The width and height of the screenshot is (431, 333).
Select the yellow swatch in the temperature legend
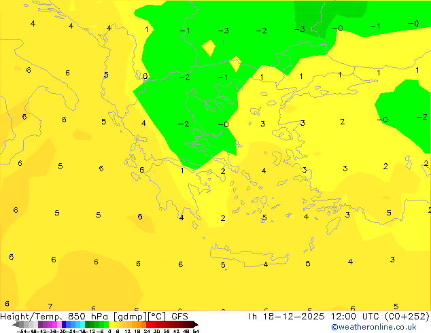[x=111, y=324]
